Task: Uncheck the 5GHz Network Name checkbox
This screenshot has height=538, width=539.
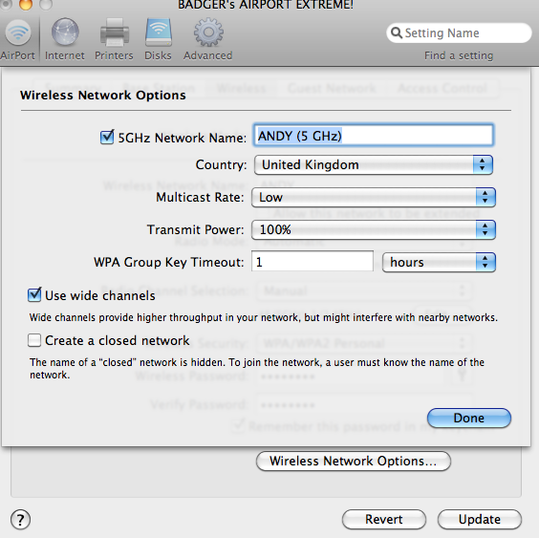Action: coord(107,137)
